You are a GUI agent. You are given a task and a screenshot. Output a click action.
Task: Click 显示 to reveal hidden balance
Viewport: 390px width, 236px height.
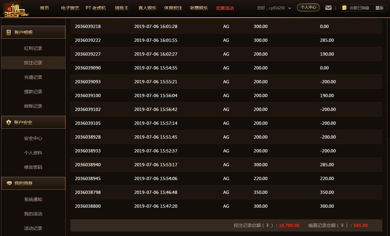[379, 8]
